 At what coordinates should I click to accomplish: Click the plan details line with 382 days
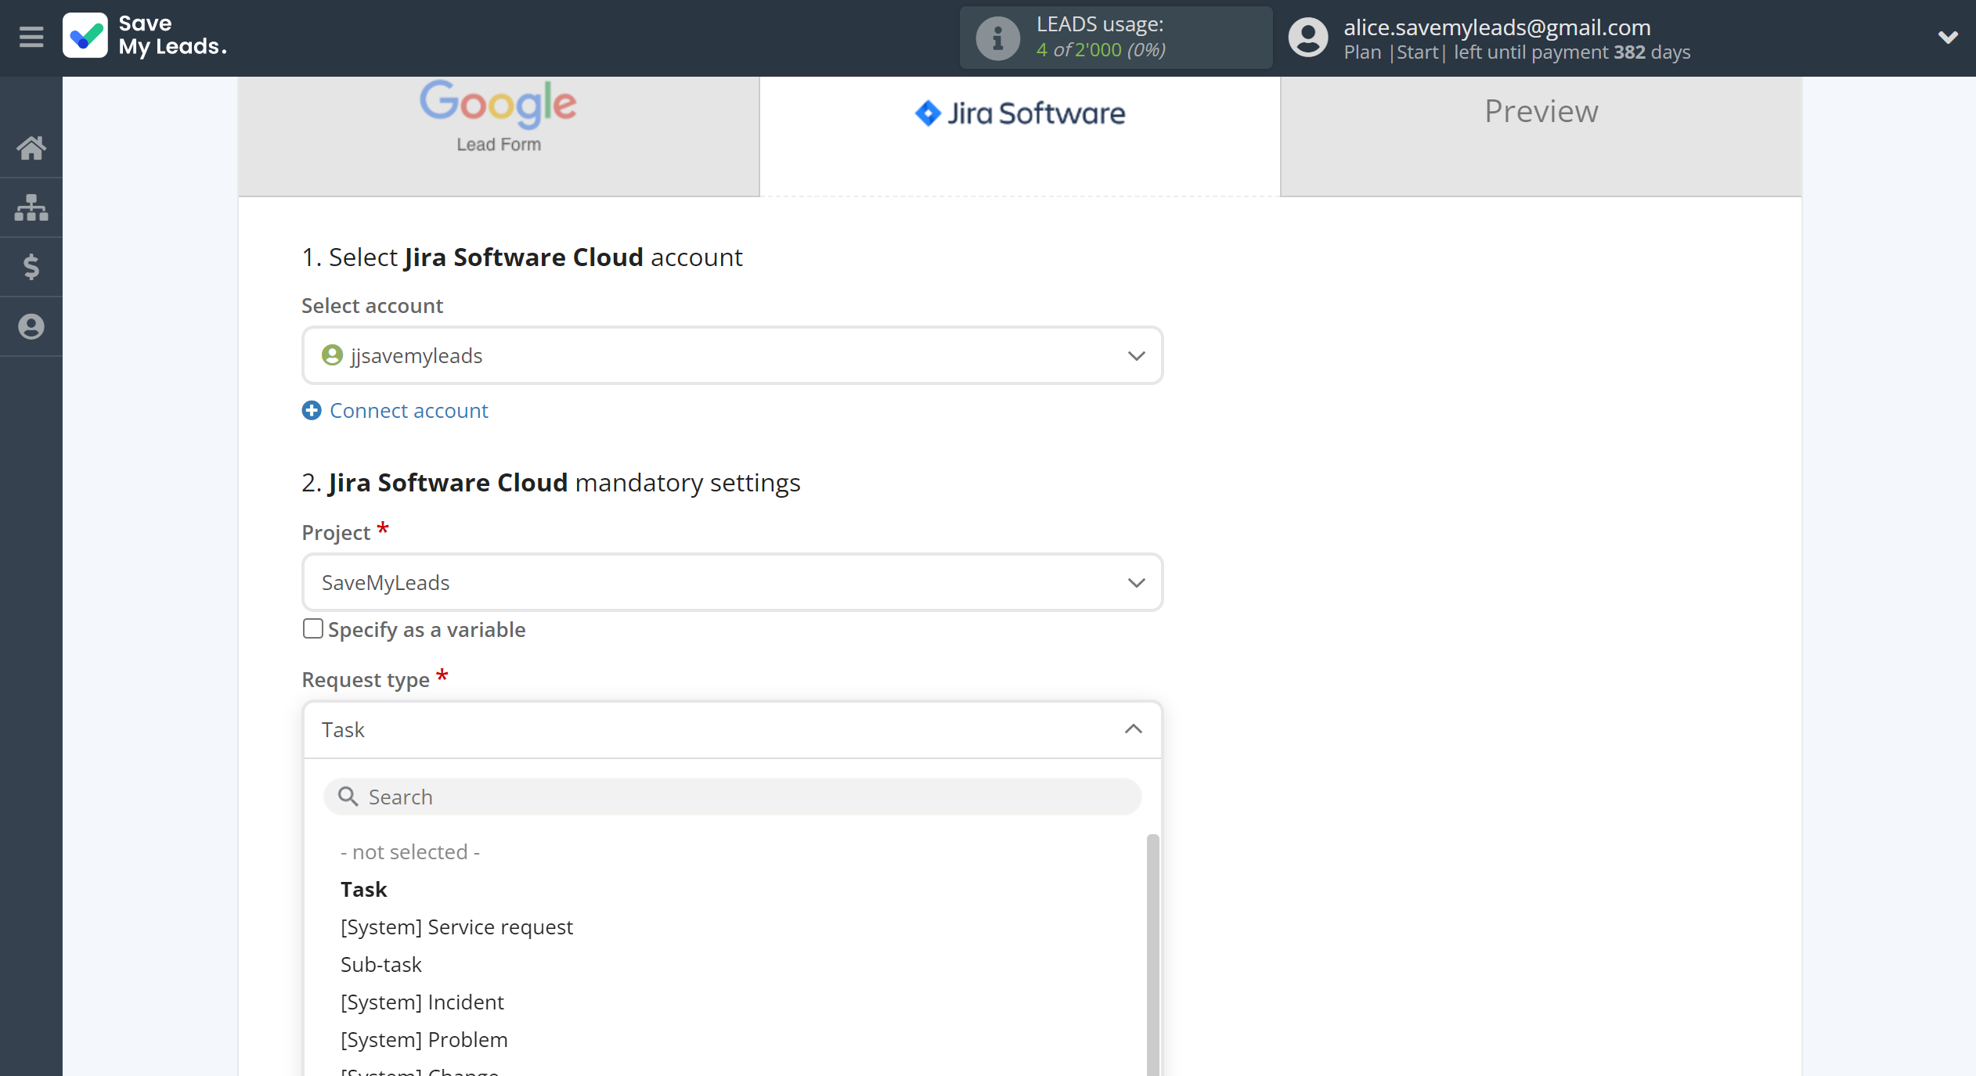click(x=1517, y=52)
